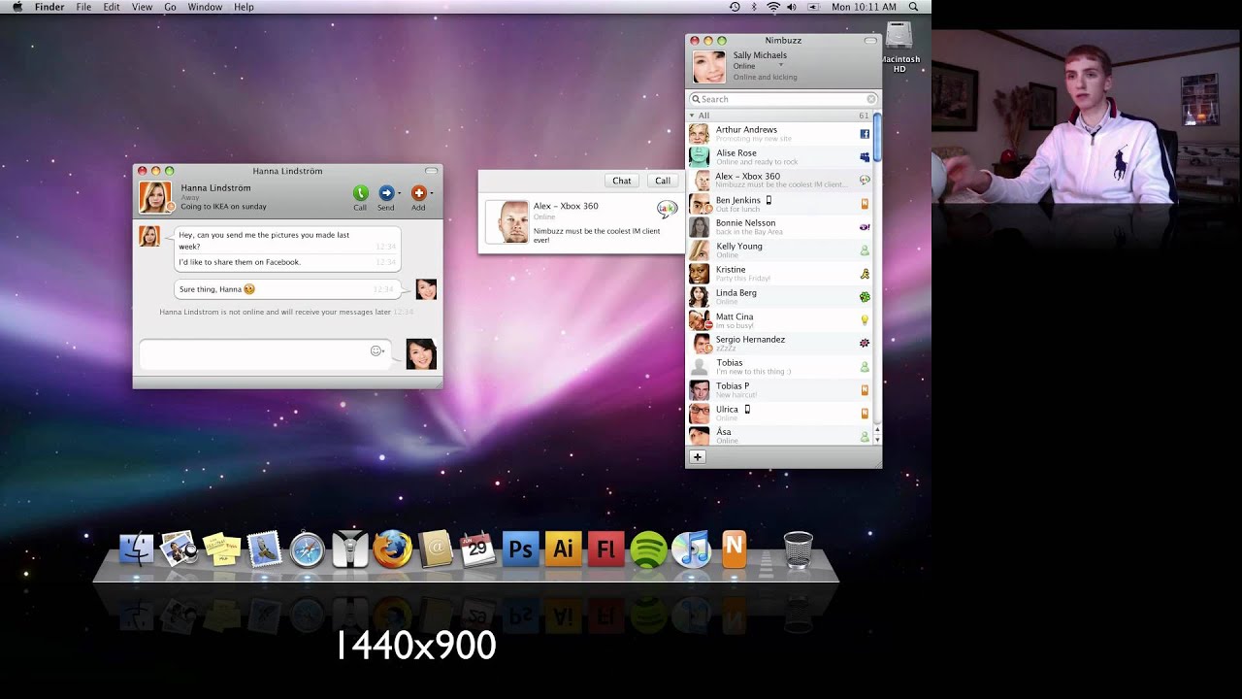Click the mobile phone icon next to Ulrica
The width and height of the screenshot is (1242, 699).
(x=747, y=409)
